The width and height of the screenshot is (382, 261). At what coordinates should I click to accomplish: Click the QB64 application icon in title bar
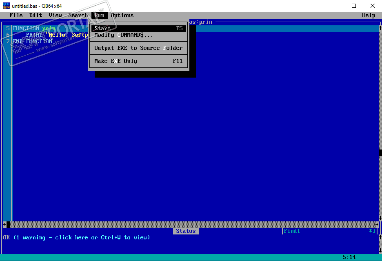7,6
